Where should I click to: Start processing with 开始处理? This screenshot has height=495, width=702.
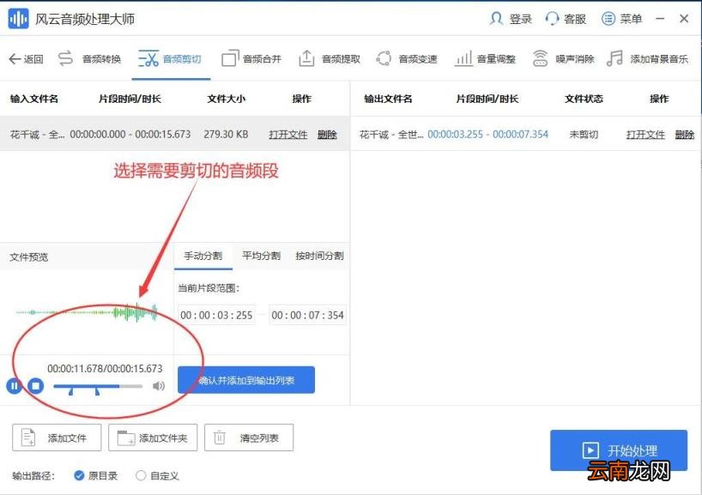click(x=619, y=450)
